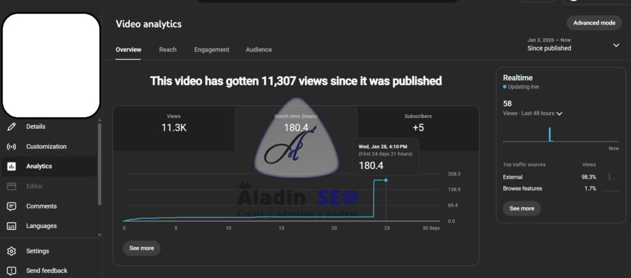Select the Subscribers metric card
Viewport: 631px width, 278px height.
pos(418,124)
